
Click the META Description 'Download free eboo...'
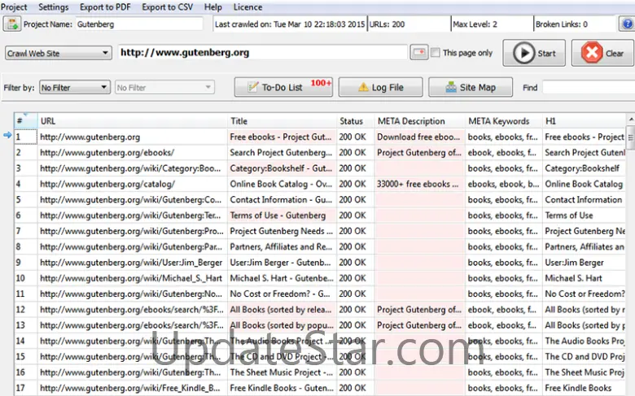[420, 137]
